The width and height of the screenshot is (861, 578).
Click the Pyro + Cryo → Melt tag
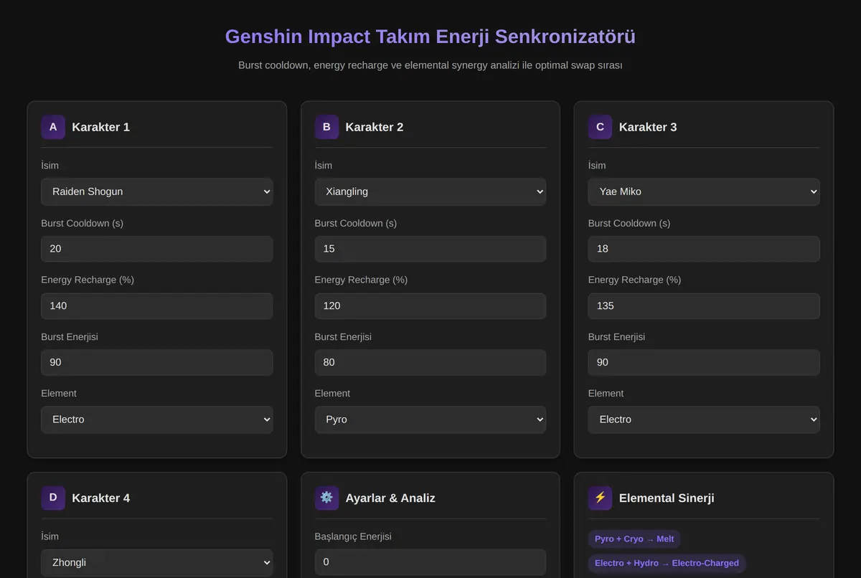click(634, 539)
